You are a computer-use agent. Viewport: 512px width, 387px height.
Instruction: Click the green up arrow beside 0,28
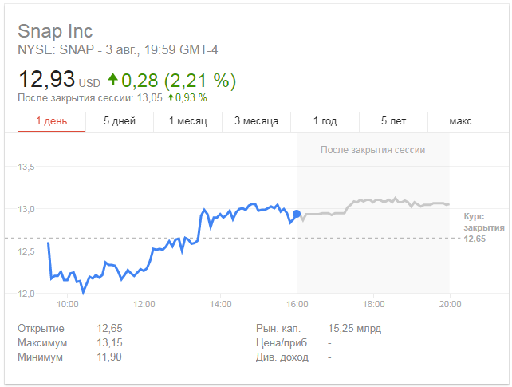[x=112, y=80]
